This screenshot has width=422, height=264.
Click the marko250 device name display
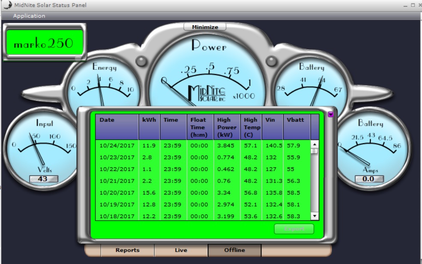pos(45,43)
